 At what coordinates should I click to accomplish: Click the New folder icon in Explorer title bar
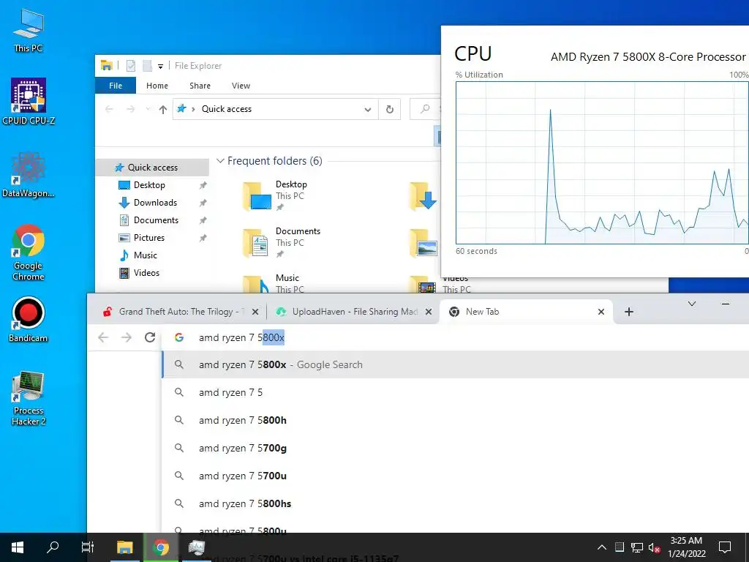(148, 65)
